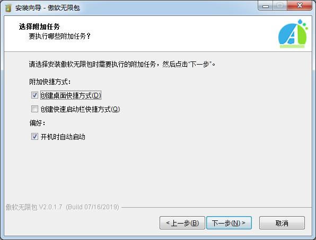Click the disabled maximize window button
This screenshot has height=240, width=316.
280,6
